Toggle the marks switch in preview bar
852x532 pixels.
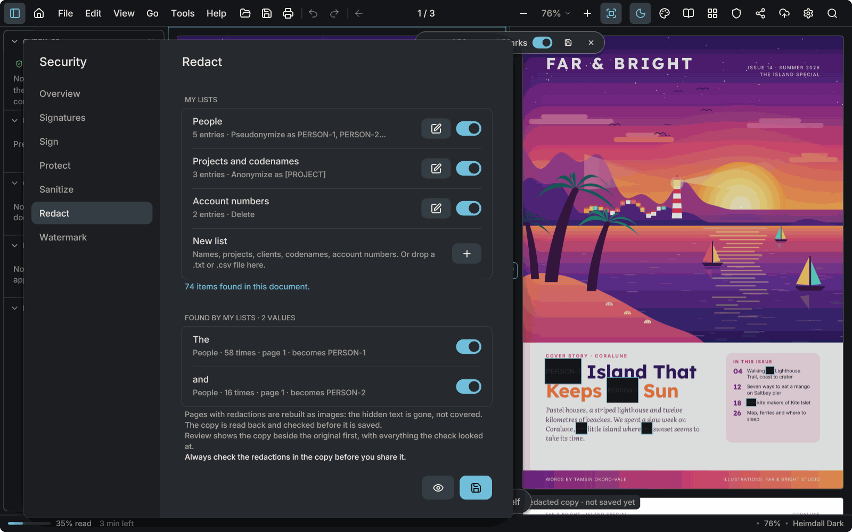pyautogui.click(x=543, y=43)
